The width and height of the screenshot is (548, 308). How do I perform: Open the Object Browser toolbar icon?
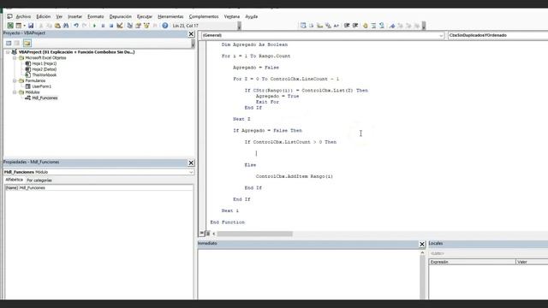(146, 26)
